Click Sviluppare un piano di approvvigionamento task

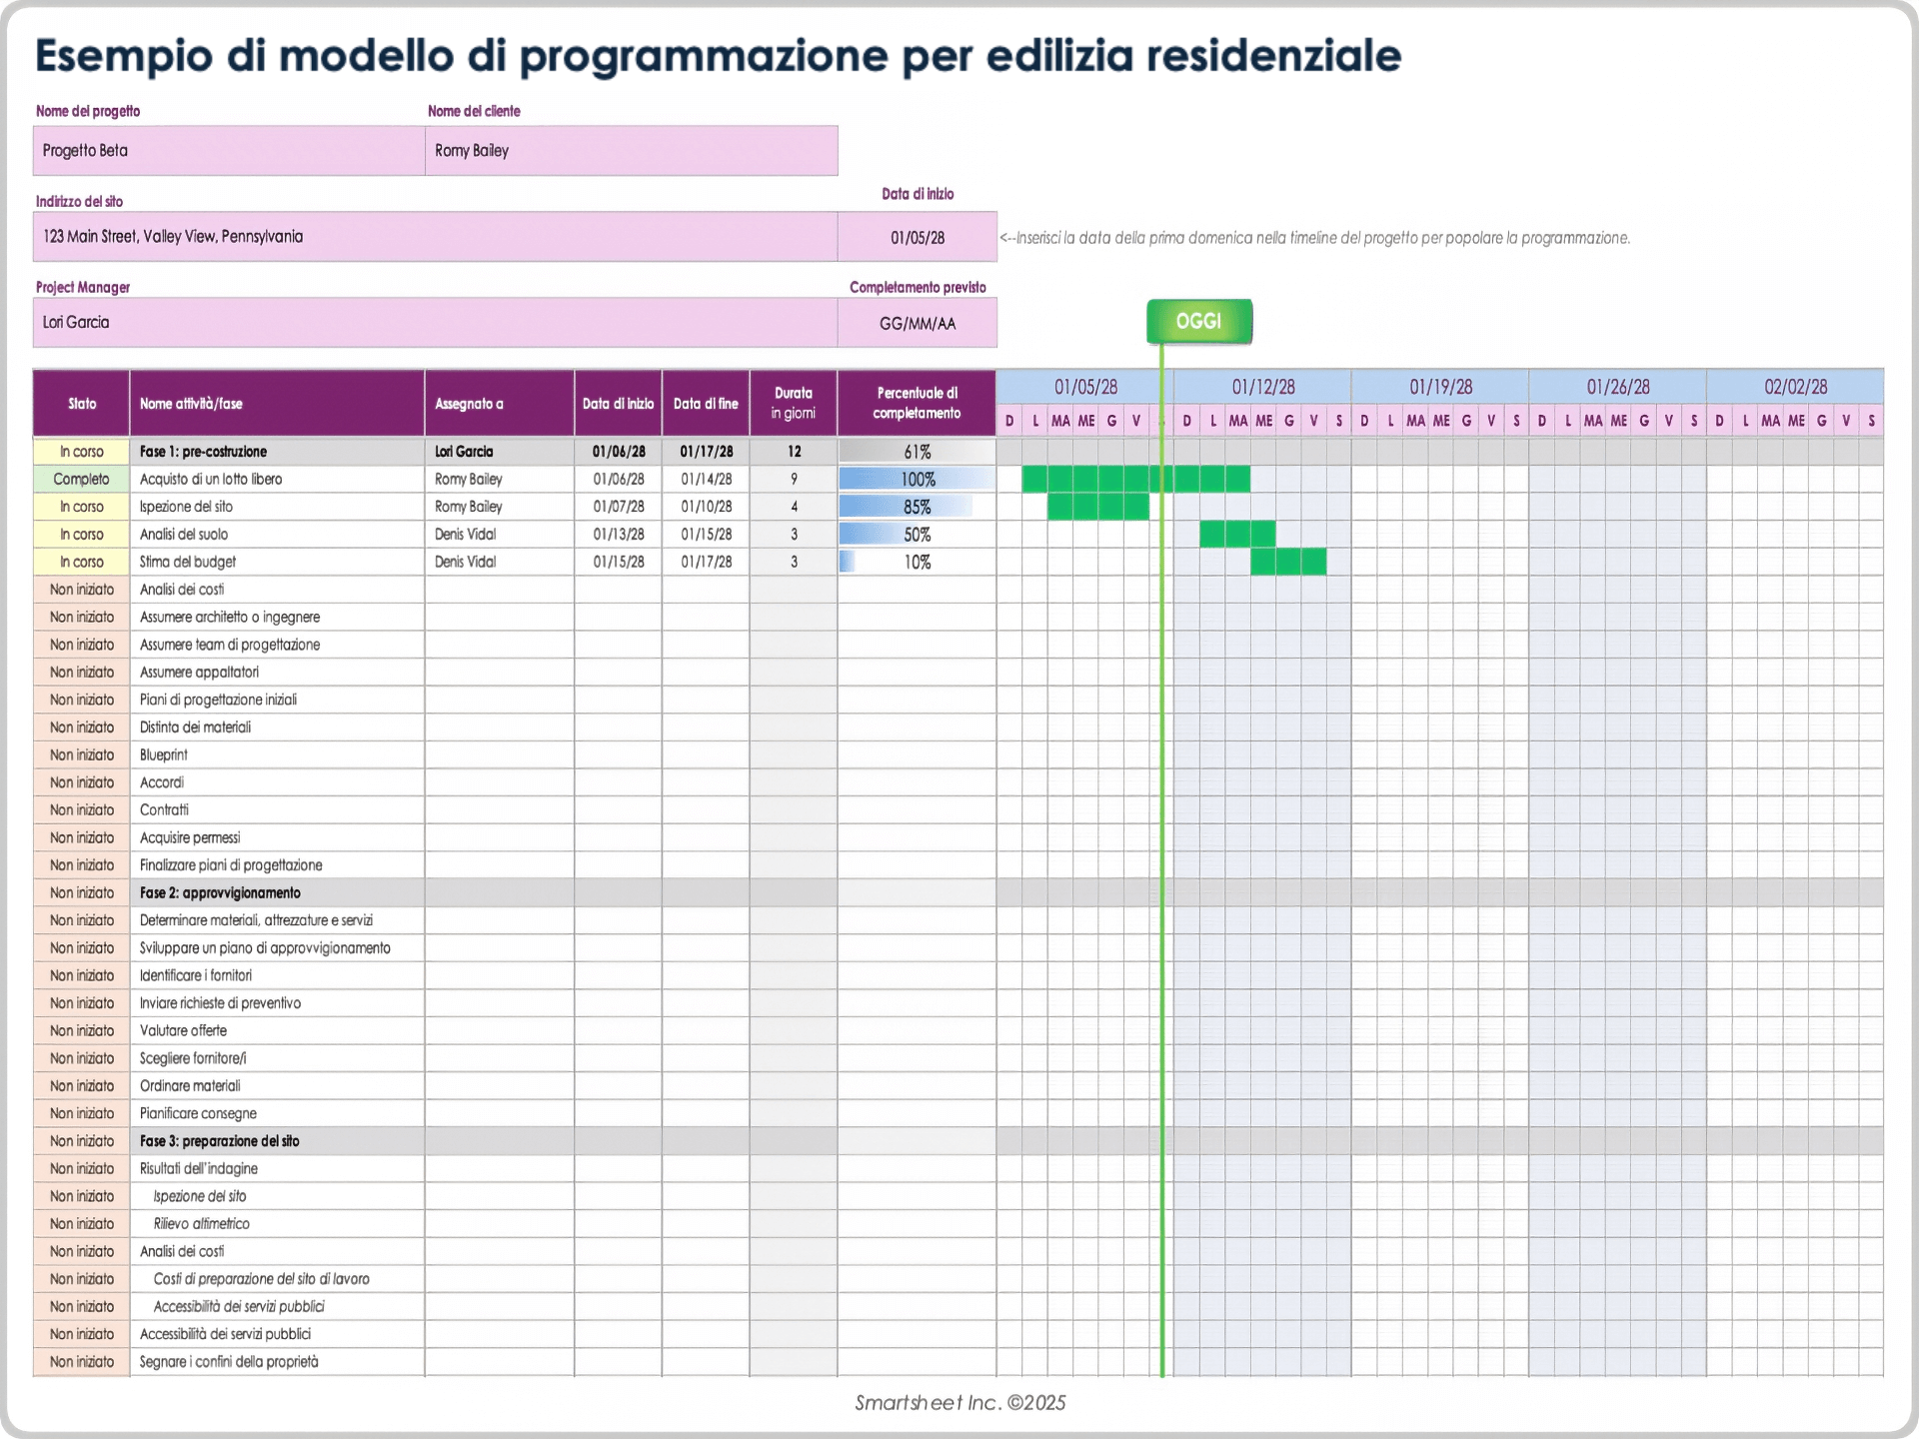coord(265,948)
